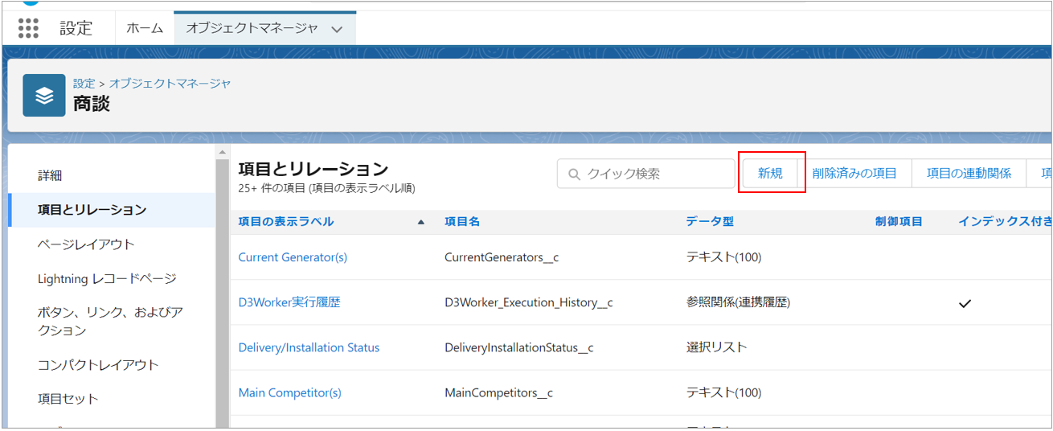Open the Delivery/Installation Status field link
This screenshot has width=1053, height=431.
coord(309,347)
